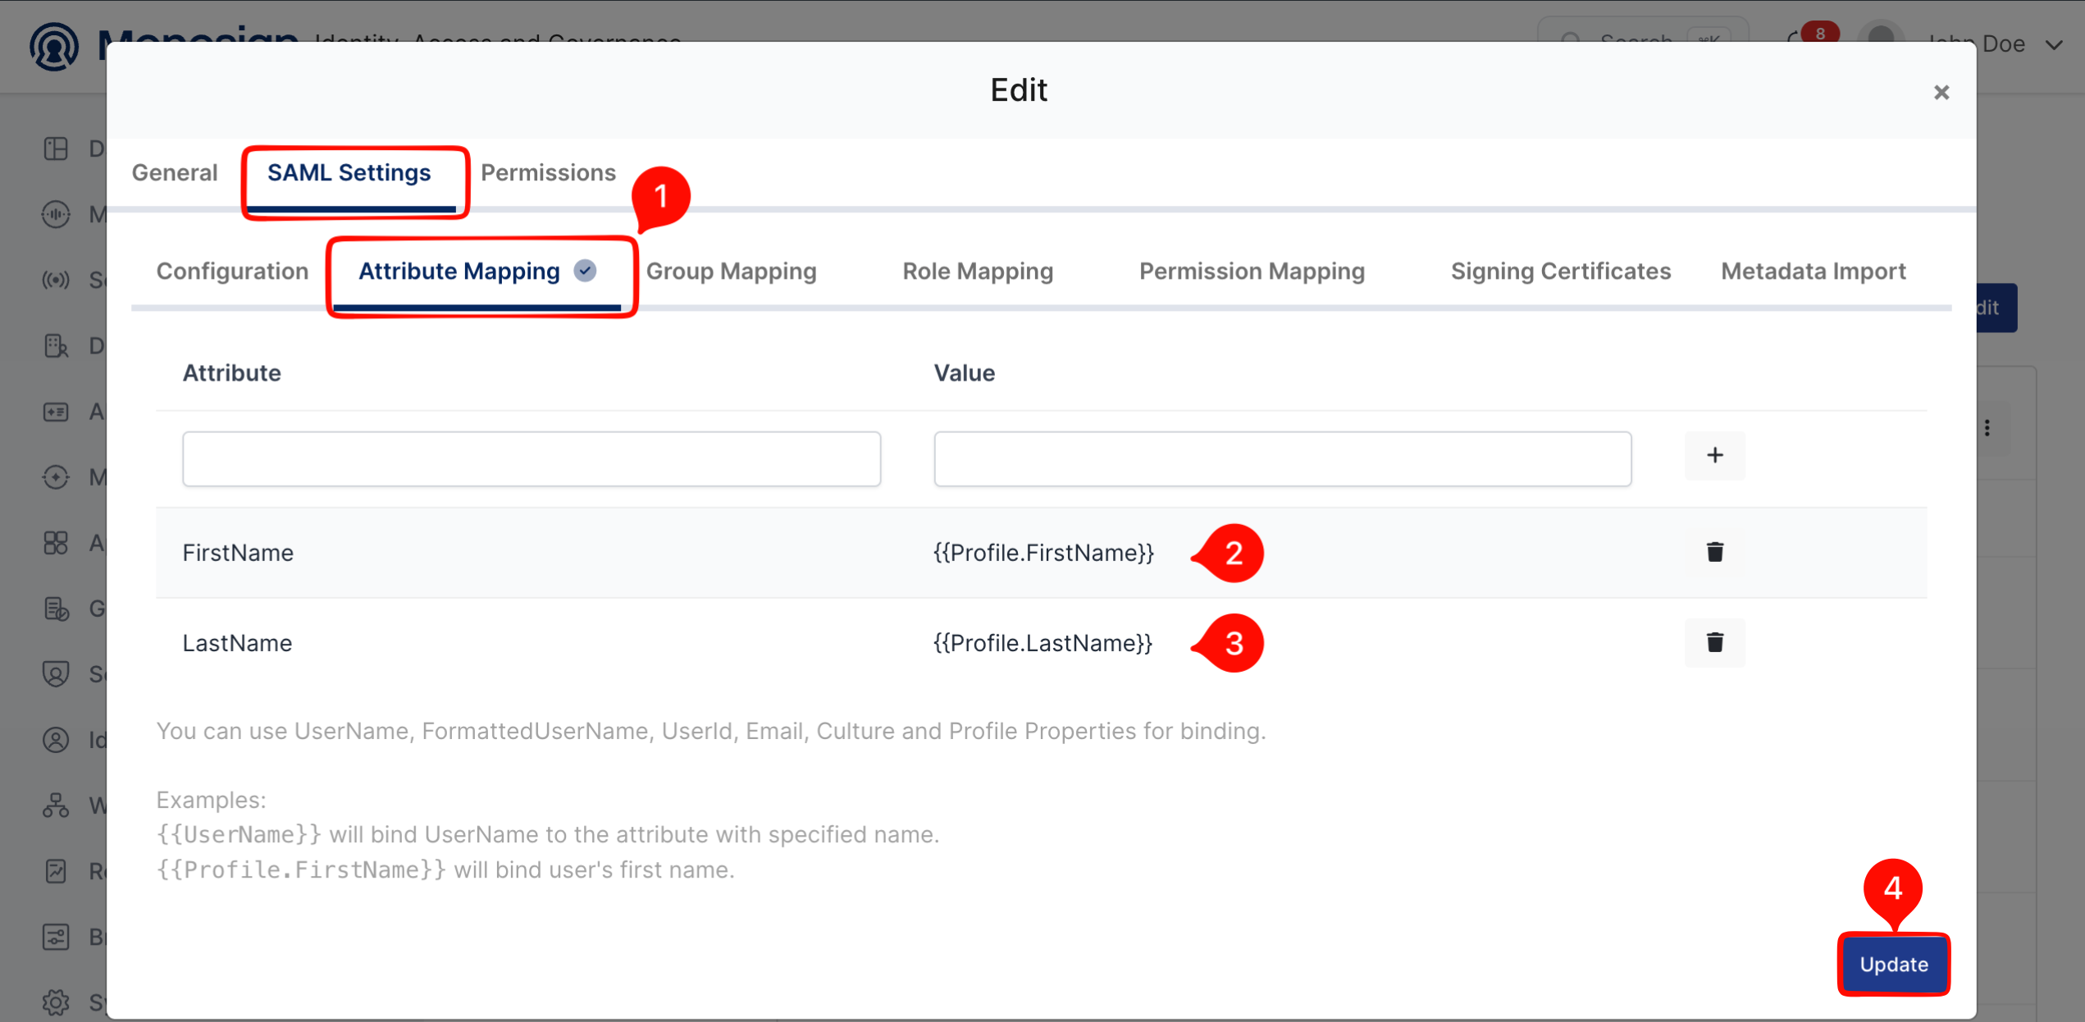Viewport: 2085px width, 1022px height.
Task: Focus the empty Value input field
Action: (1282, 459)
